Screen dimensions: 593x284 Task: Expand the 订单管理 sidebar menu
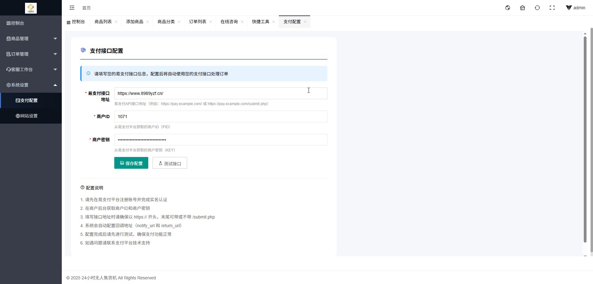(x=31, y=54)
